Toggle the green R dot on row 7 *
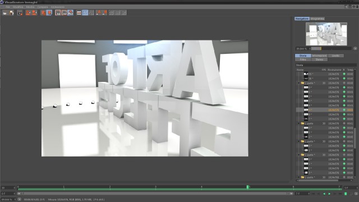 click(x=344, y=119)
